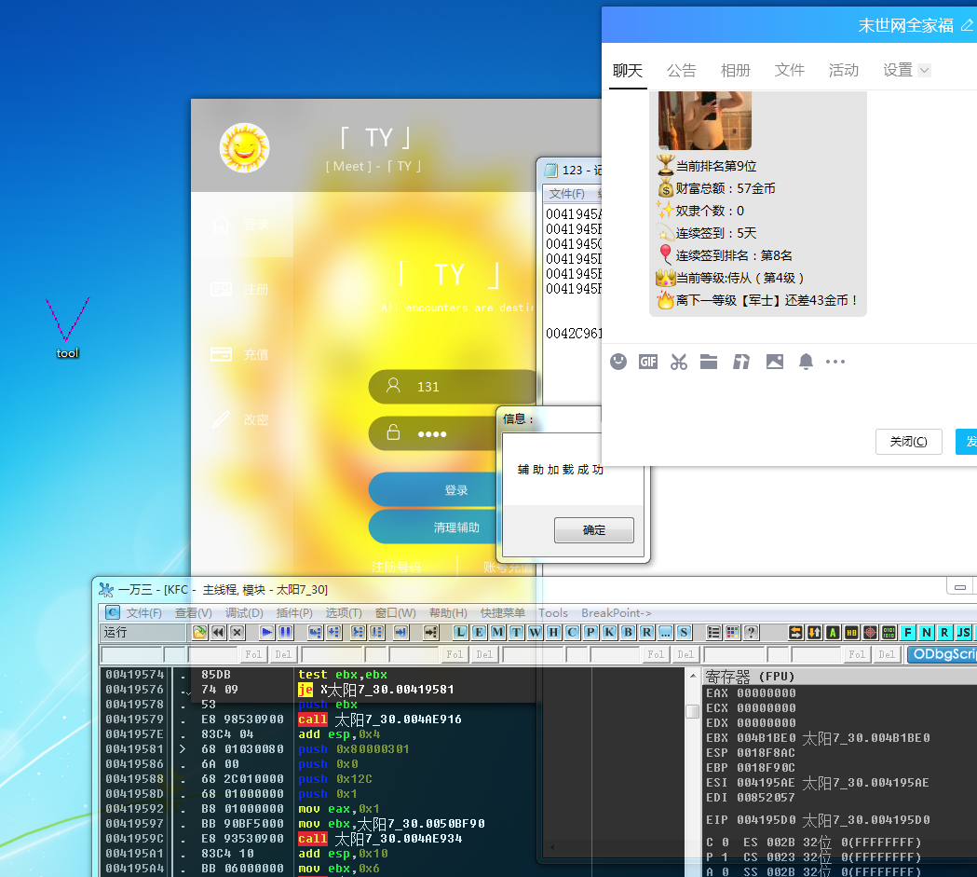Viewport: 977px width, 877px height.
Task: Open the P patches button
Action: coord(591,633)
